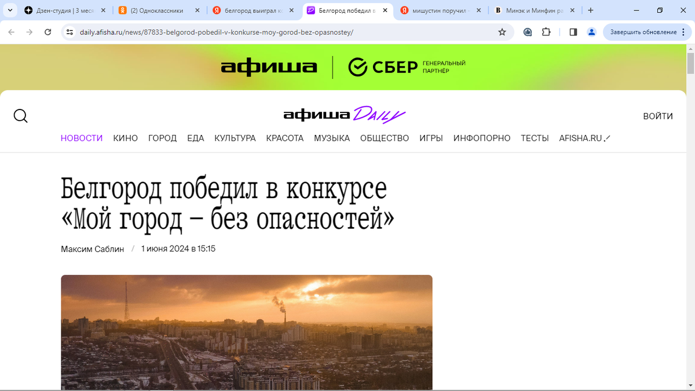
Task: Expand the tab search dropdown arrow
Action: tap(10, 10)
